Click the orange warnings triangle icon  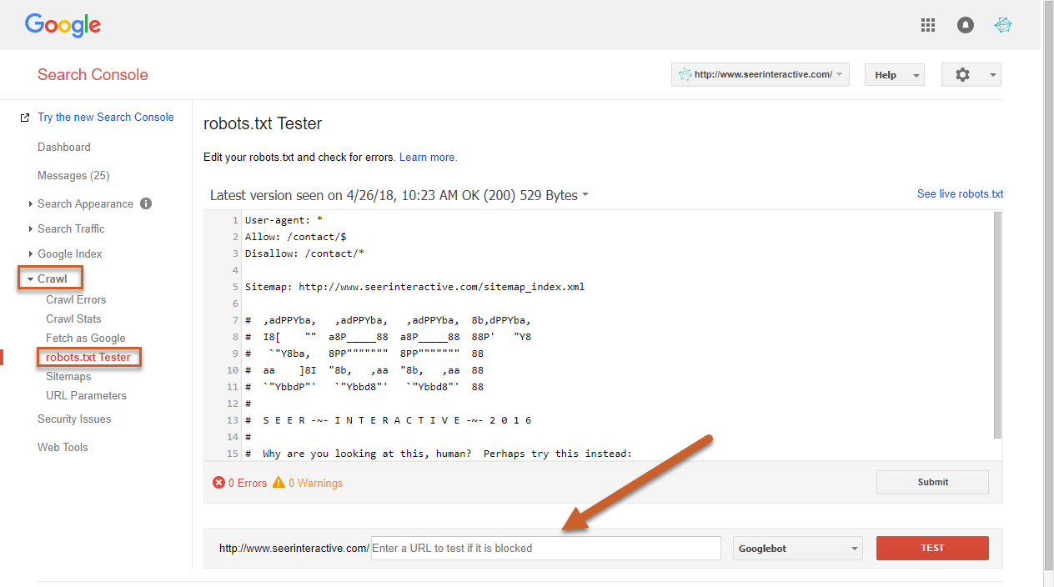coord(279,483)
